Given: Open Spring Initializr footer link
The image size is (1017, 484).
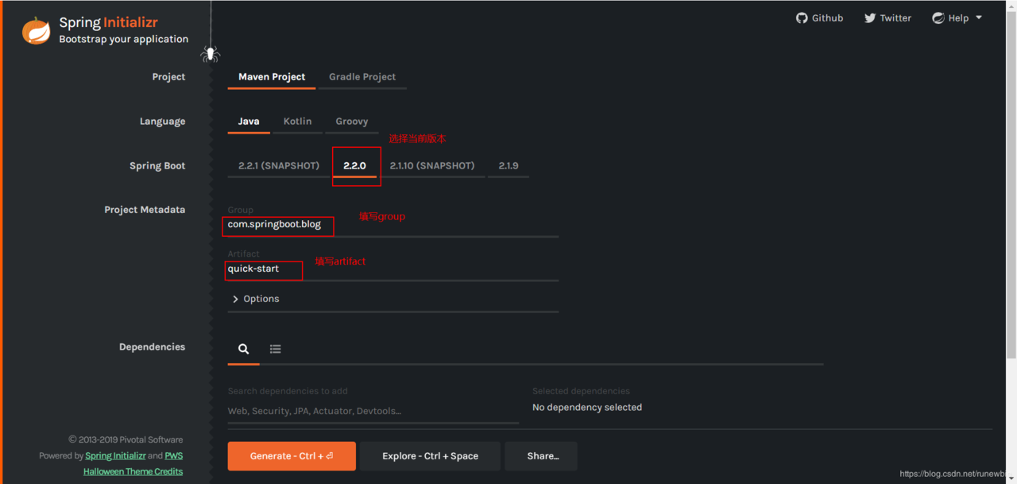Looking at the screenshot, I should point(115,456).
